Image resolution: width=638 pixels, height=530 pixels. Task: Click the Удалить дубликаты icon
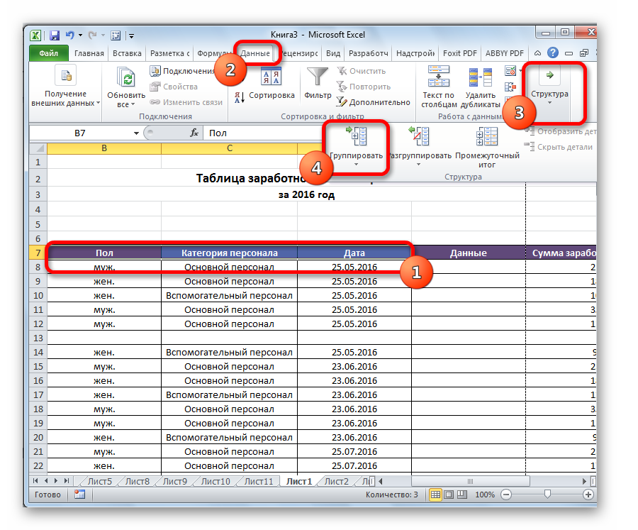coord(481,77)
